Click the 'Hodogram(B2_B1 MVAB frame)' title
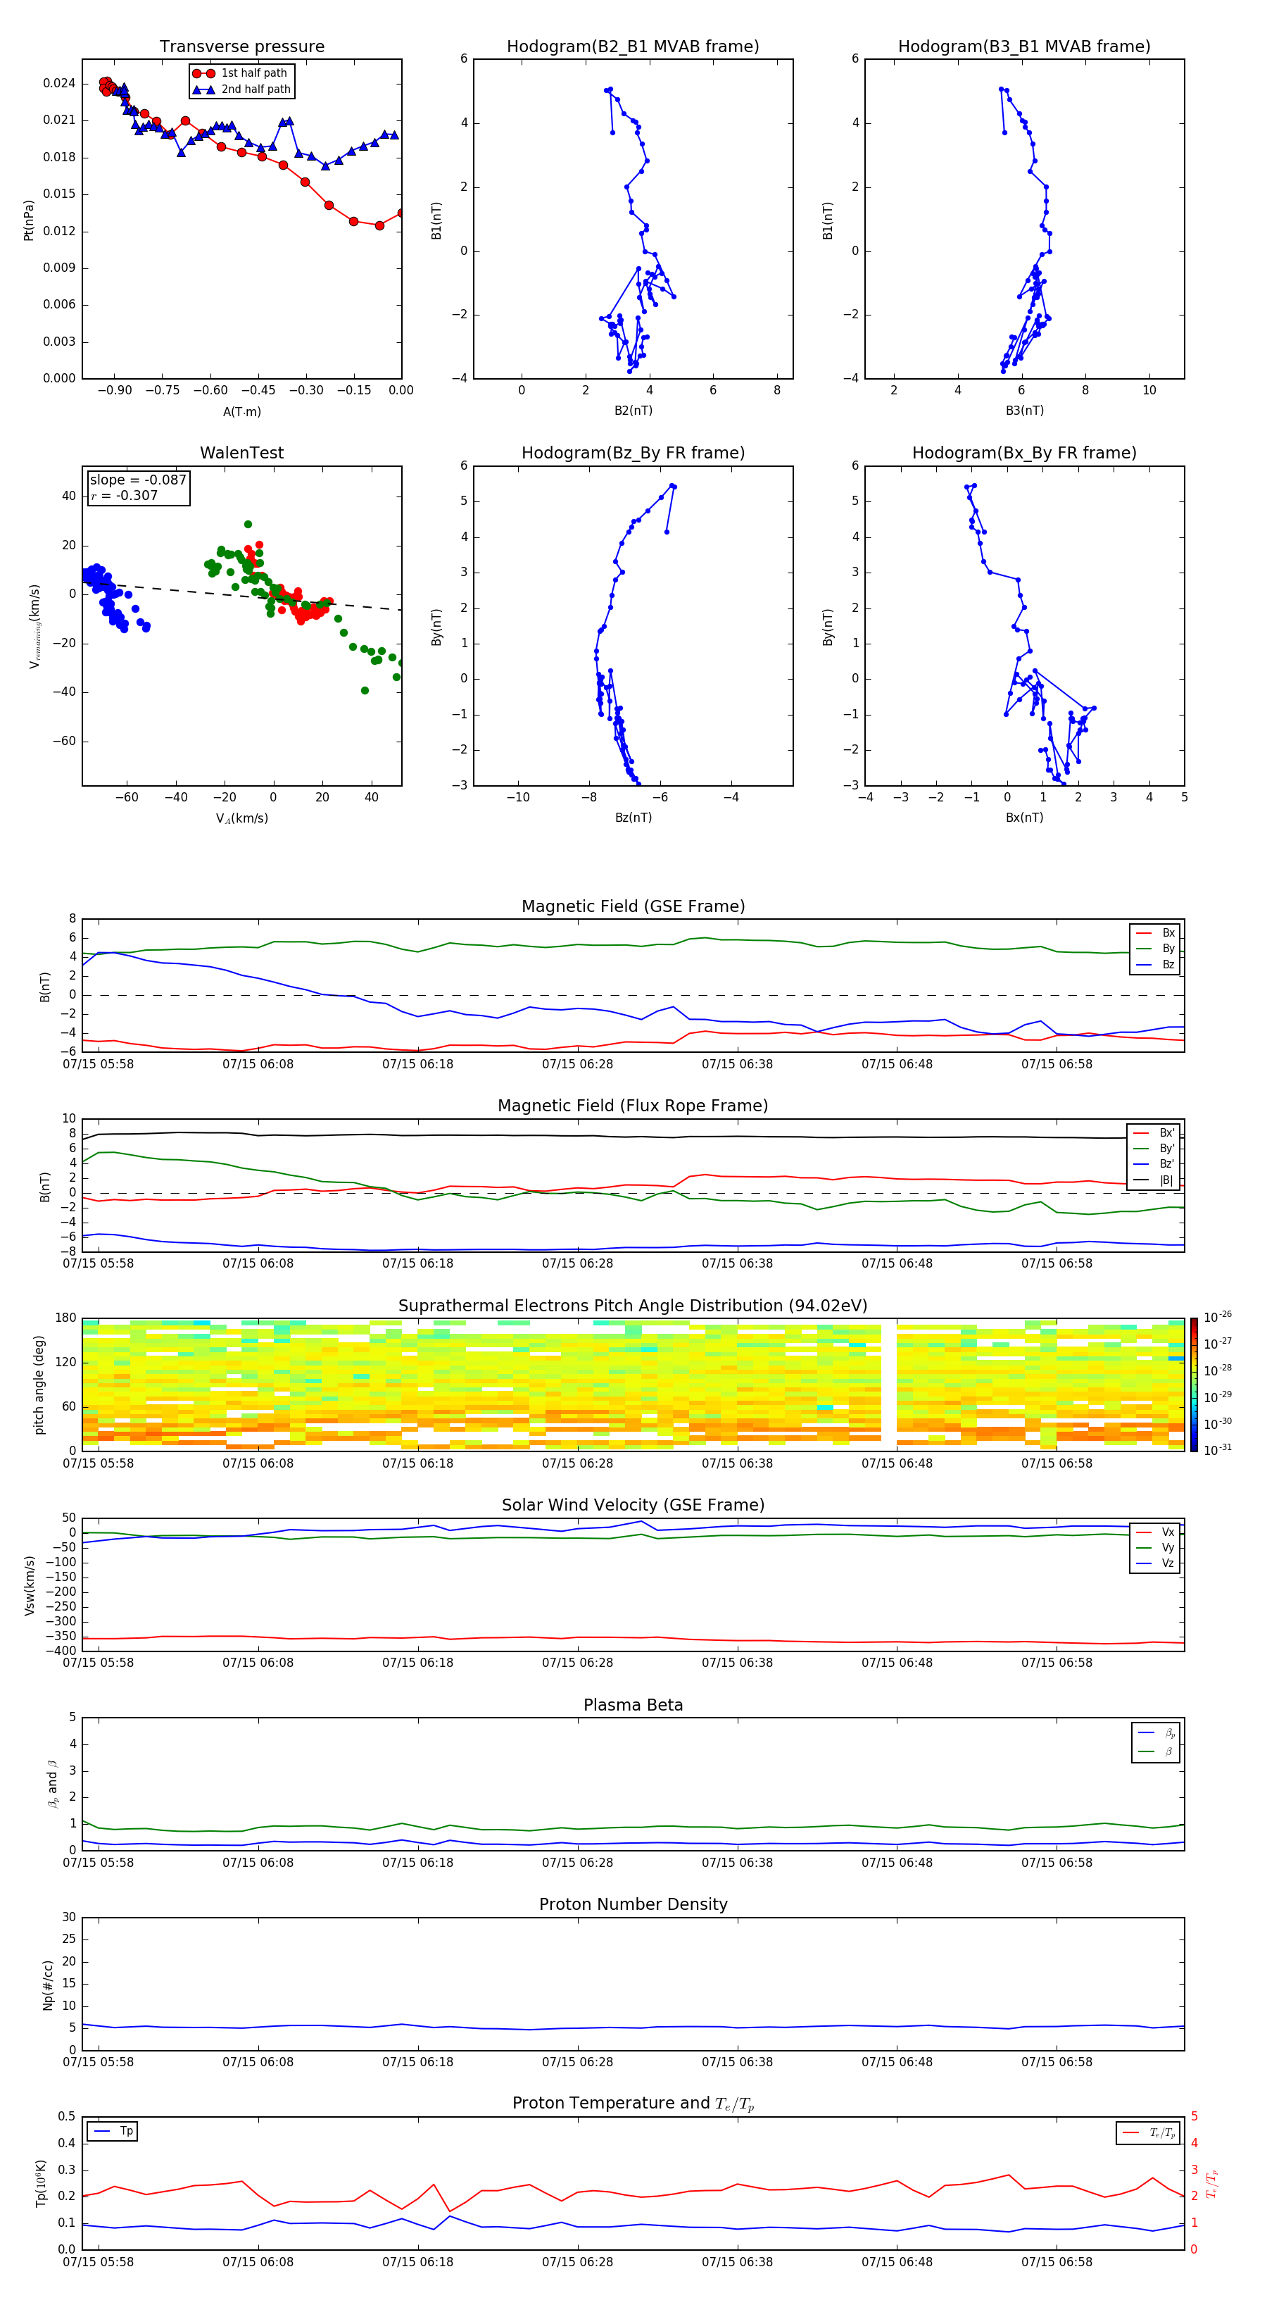This screenshot has width=1267, height=2324. [633, 47]
